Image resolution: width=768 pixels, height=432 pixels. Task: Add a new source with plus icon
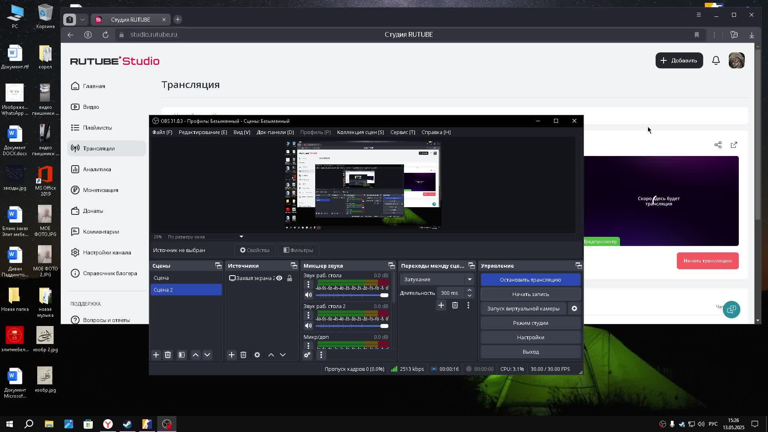(x=232, y=355)
